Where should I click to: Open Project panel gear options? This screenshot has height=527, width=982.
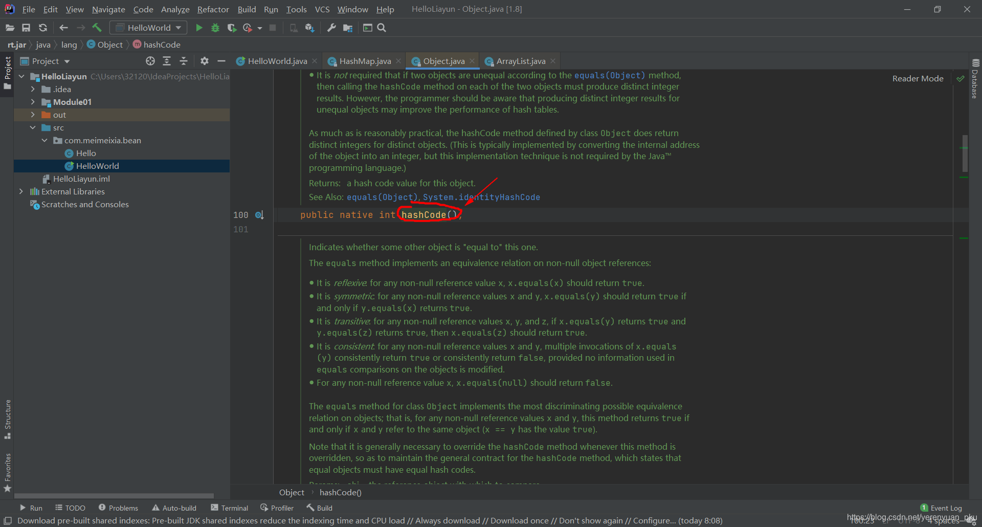click(205, 61)
